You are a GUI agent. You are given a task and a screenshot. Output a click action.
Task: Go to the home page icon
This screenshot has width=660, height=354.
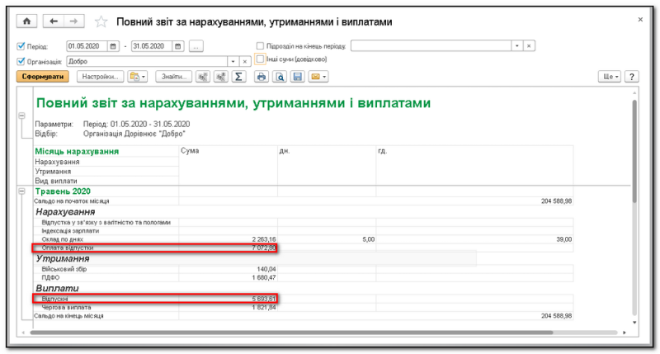pyautogui.click(x=26, y=21)
